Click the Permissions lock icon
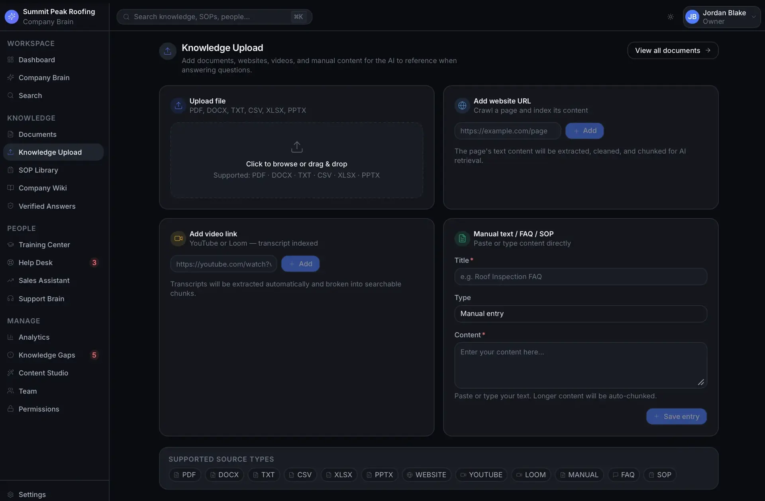765x501 pixels. pos(11,409)
